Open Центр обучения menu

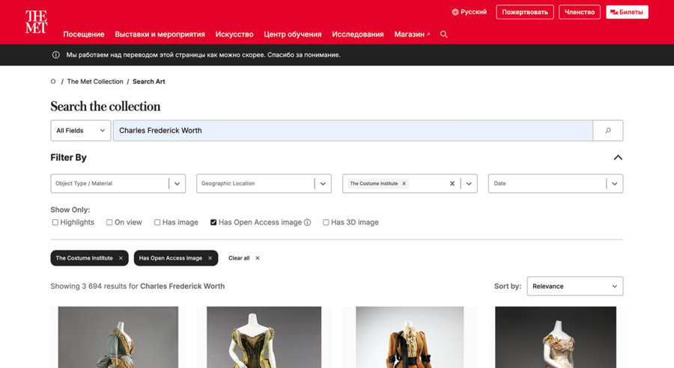coord(293,34)
